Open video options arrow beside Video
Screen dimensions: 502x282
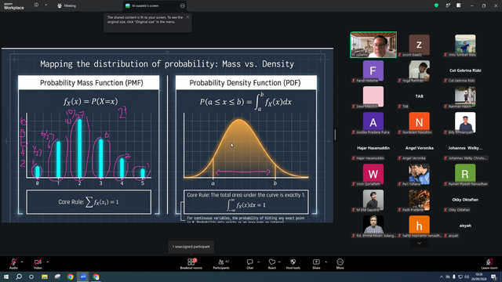(47, 262)
